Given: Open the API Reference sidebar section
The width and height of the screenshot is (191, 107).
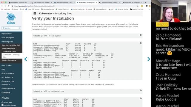Looking at the screenshot, I should [x=7, y=77].
